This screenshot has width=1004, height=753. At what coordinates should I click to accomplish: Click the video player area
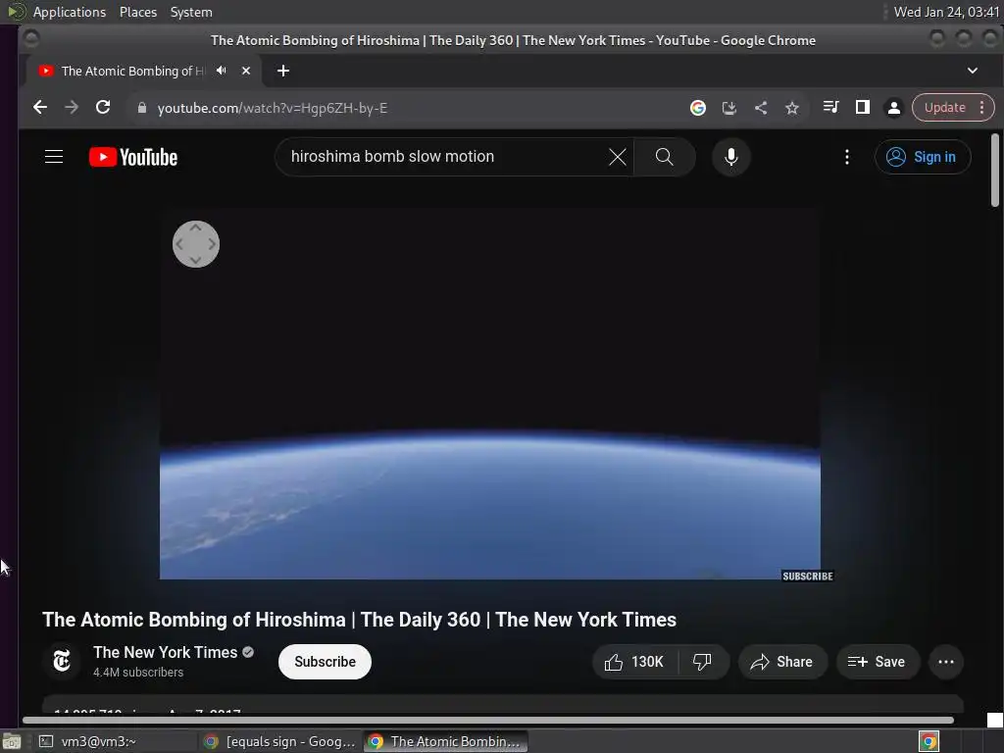click(x=490, y=393)
